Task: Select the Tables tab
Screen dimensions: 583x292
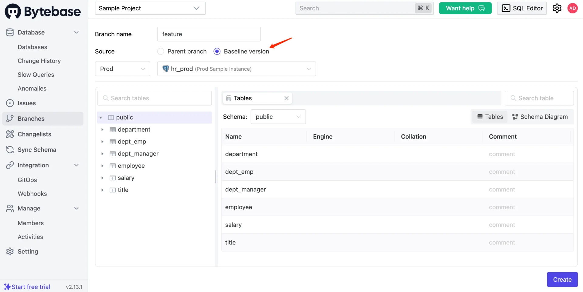Action: [x=257, y=98]
